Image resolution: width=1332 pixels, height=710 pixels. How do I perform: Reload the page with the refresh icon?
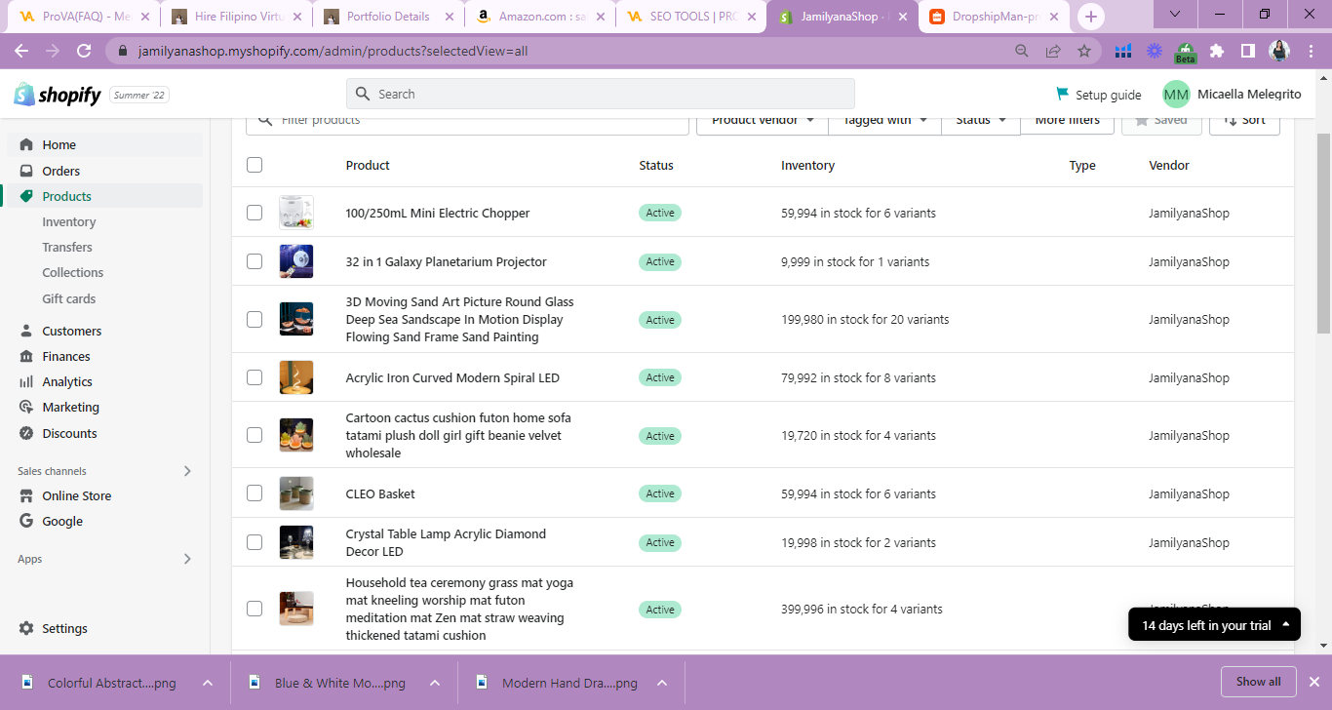[84, 51]
